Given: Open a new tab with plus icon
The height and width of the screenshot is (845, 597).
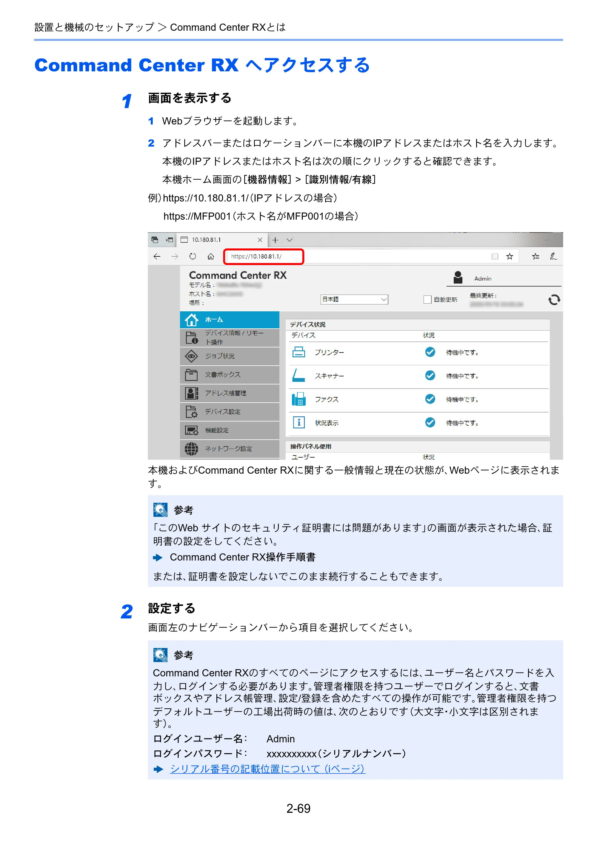Looking at the screenshot, I should point(275,240).
